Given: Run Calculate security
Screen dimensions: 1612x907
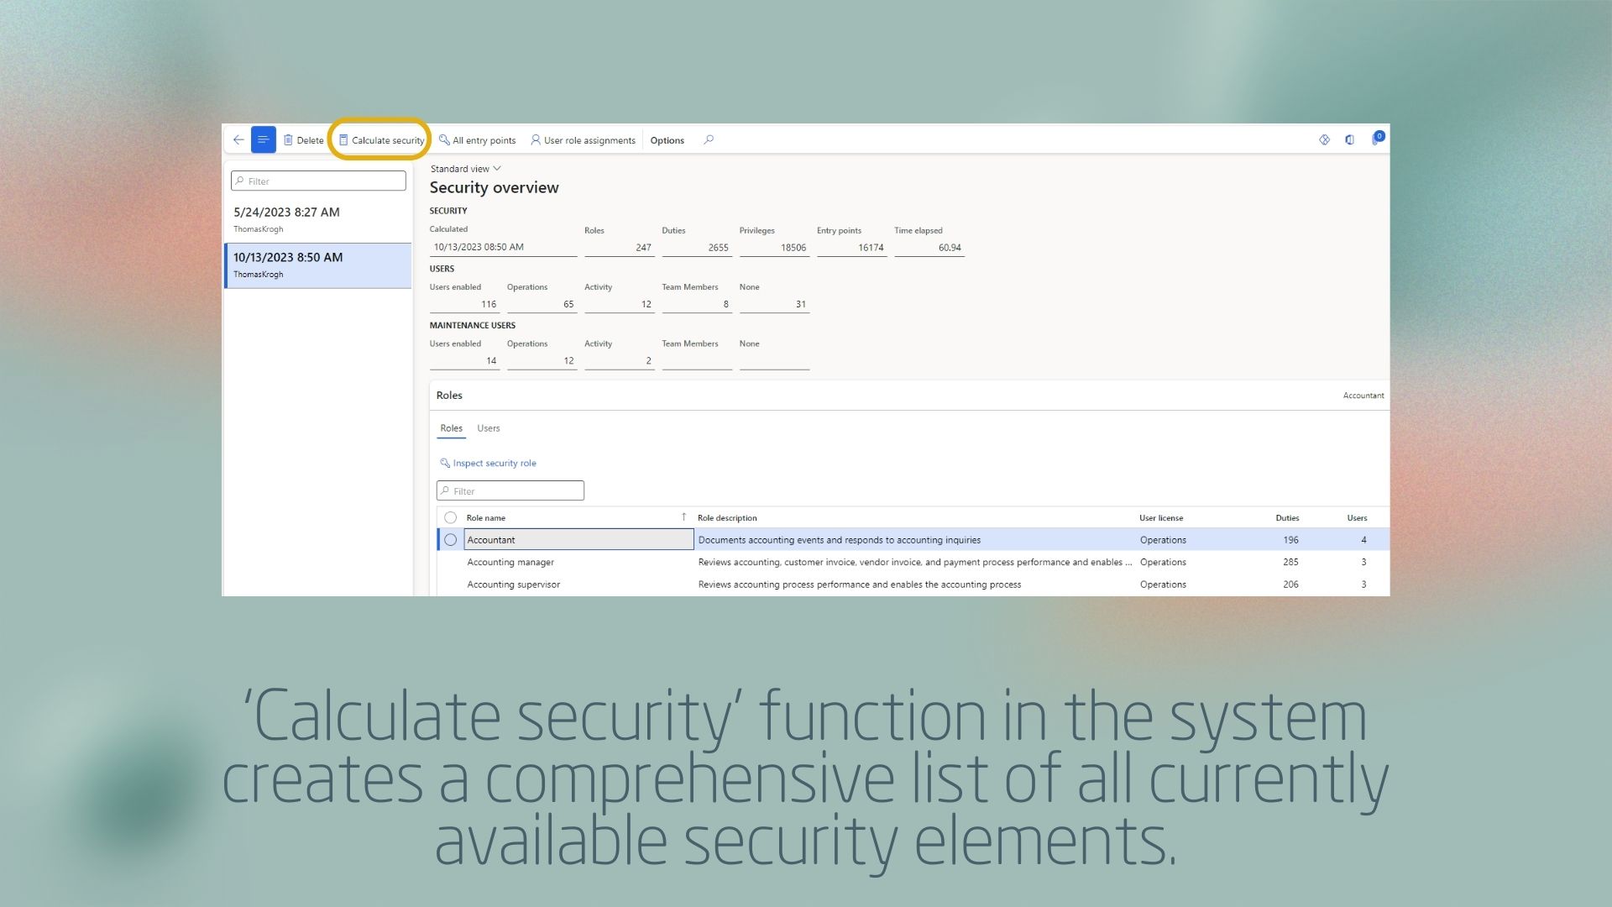Looking at the screenshot, I should [381, 140].
